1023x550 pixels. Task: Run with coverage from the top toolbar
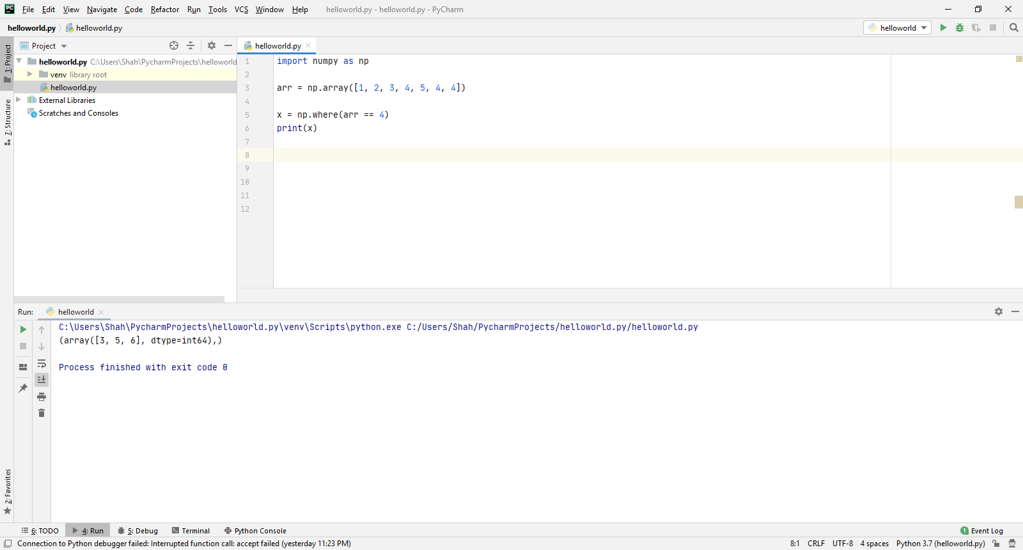[x=976, y=27]
